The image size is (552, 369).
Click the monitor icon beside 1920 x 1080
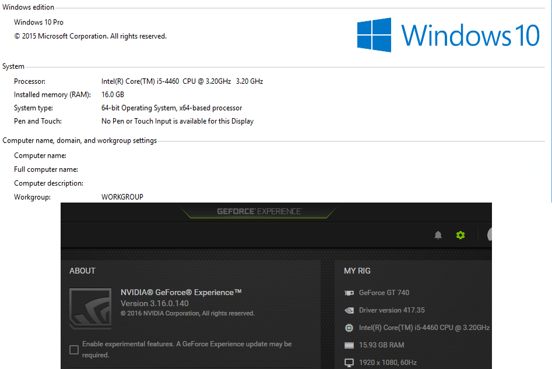[x=349, y=363]
